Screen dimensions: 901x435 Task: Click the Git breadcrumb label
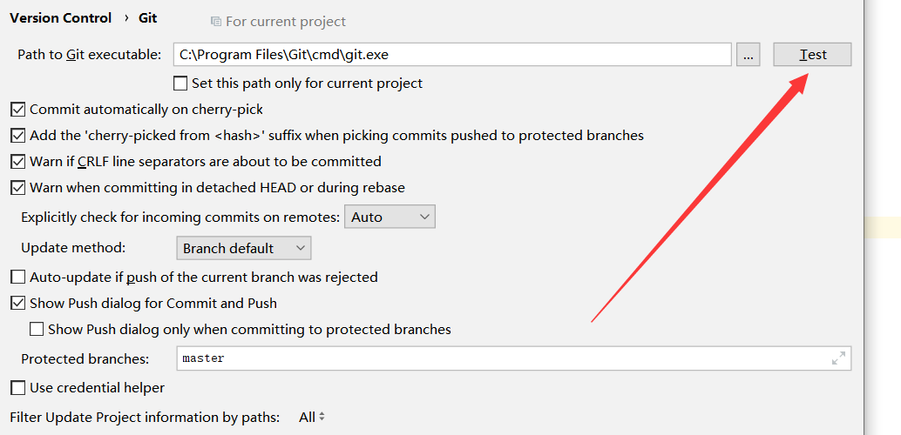(x=147, y=17)
